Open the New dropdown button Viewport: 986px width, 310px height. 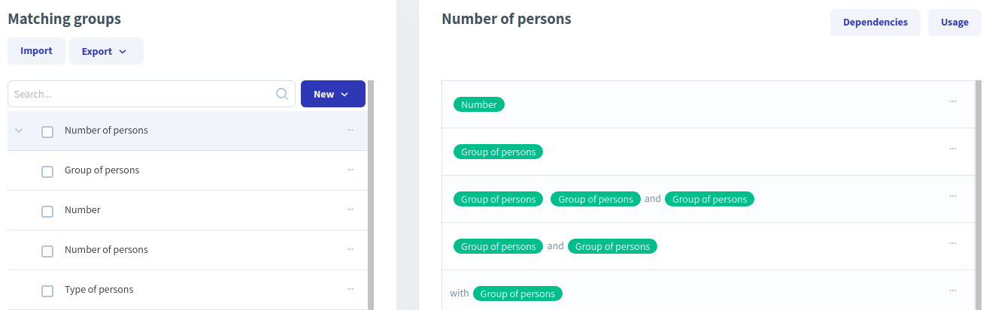pyautogui.click(x=332, y=94)
